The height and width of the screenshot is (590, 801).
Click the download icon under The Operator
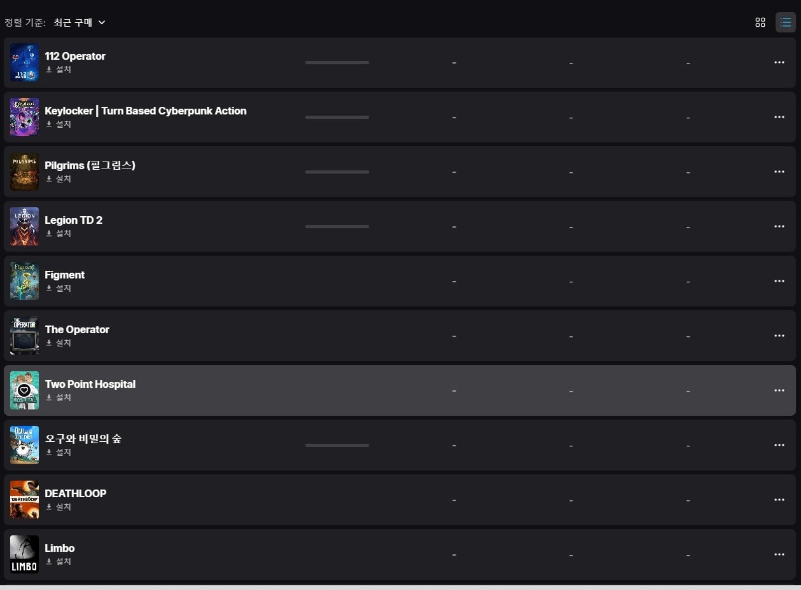click(49, 343)
